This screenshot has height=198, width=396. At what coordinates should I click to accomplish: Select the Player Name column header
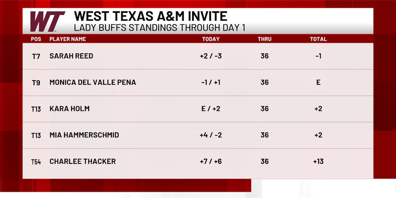coord(68,39)
